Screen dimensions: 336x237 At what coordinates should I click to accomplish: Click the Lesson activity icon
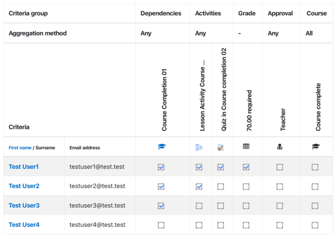click(199, 147)
